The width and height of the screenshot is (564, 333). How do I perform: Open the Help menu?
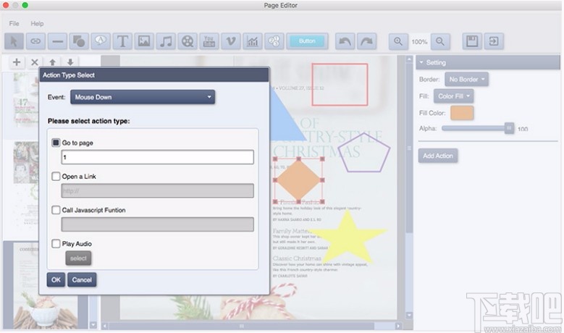pyautogui.click(x=37, y=23)
